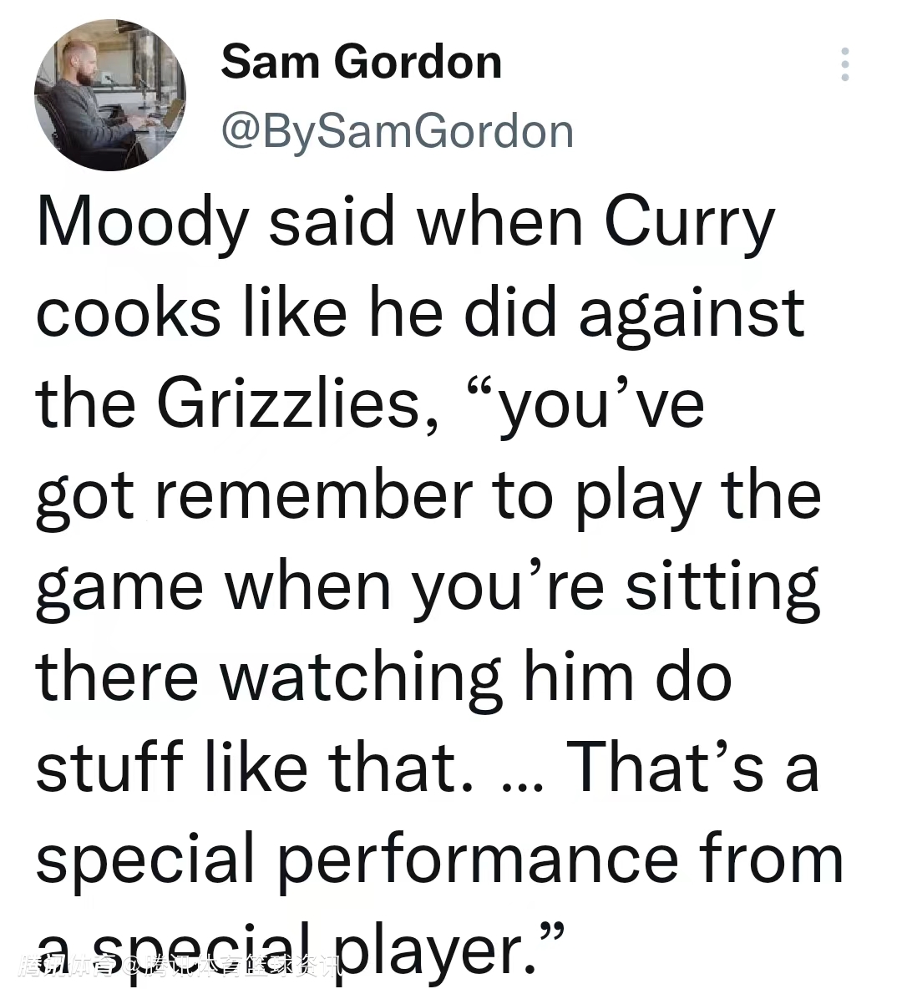The image size is (902, 994).
Task: Click the word "Curry" in the tweet
Action: pos(690,224)
